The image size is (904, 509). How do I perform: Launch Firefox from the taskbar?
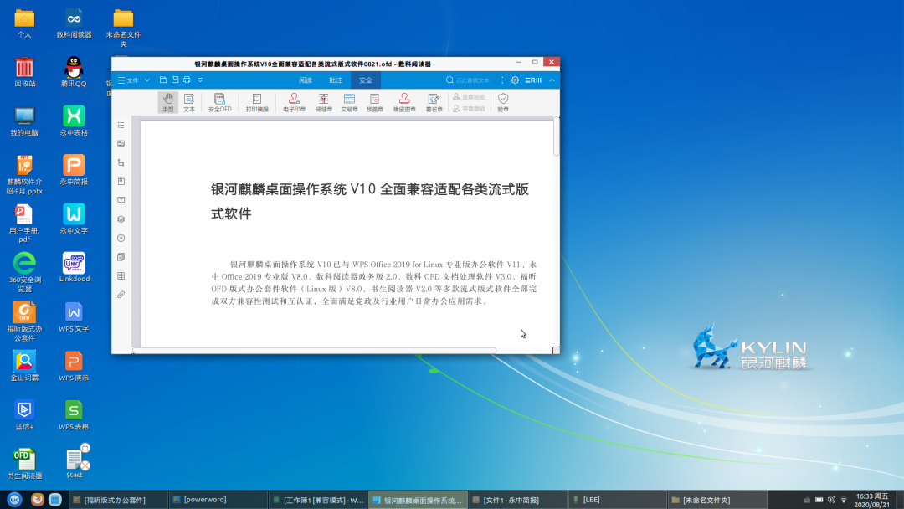[x=37, y=500]
